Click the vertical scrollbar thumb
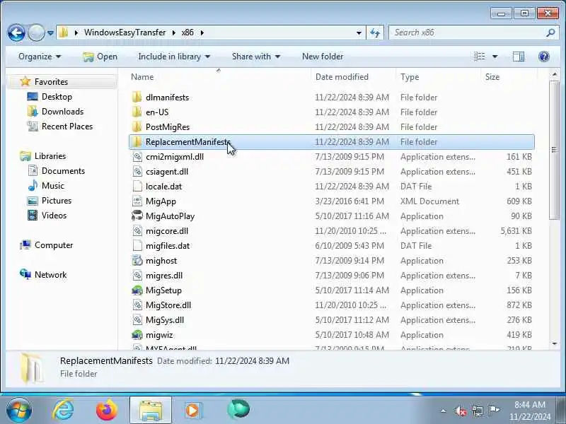 pos(554,150)
